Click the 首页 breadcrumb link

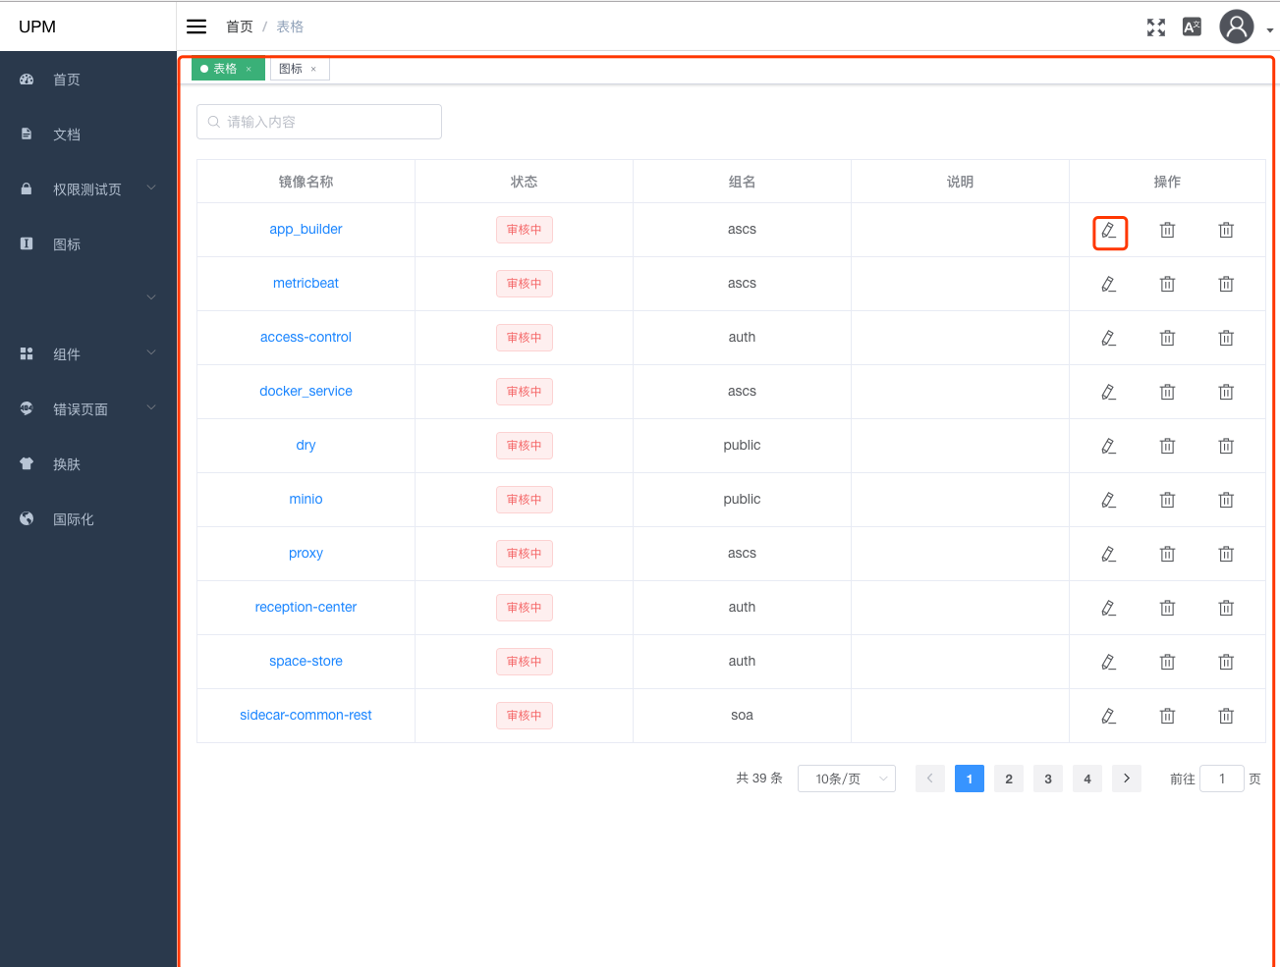point(240,27)
